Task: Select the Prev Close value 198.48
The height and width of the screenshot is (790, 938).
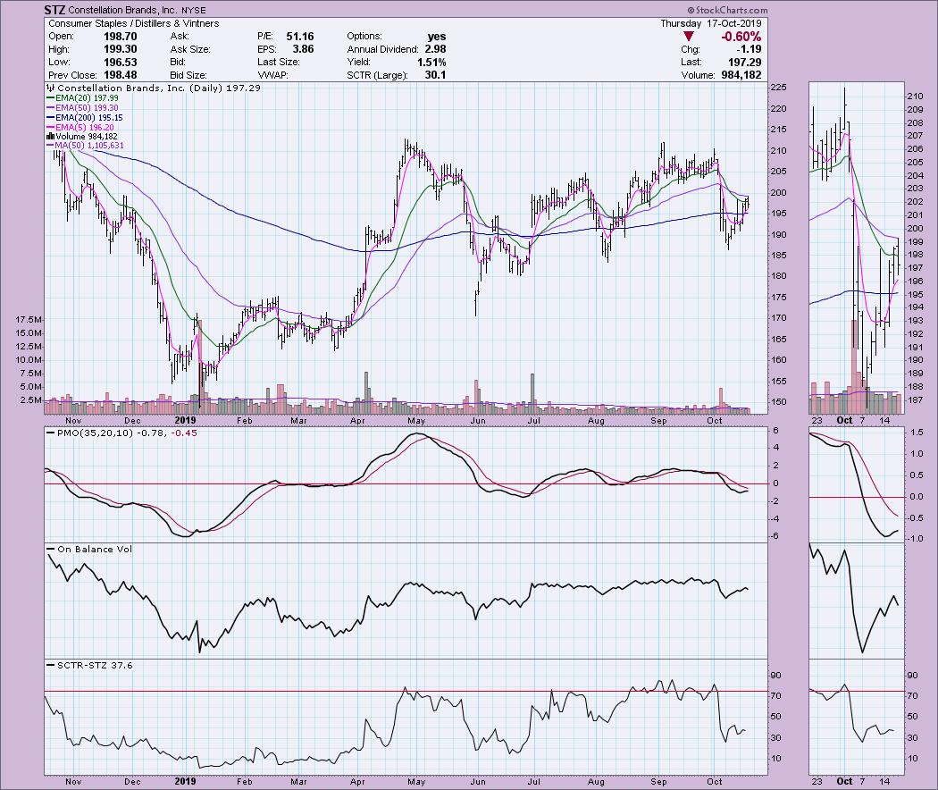Action: pyautogui.click(x=121, y=75)
